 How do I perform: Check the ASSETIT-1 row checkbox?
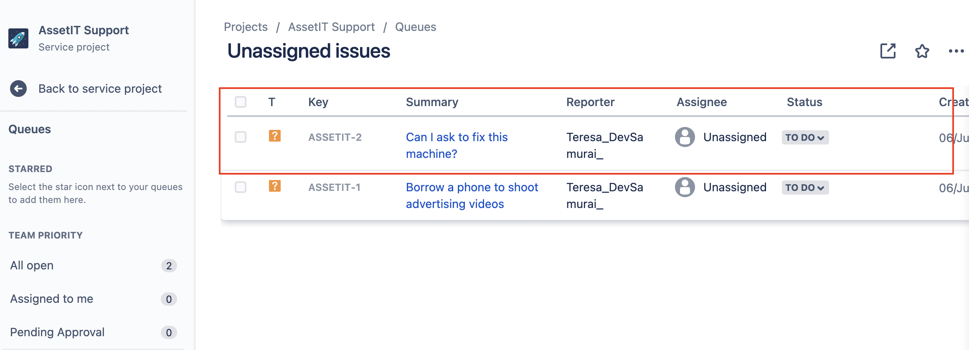[241, 187]
